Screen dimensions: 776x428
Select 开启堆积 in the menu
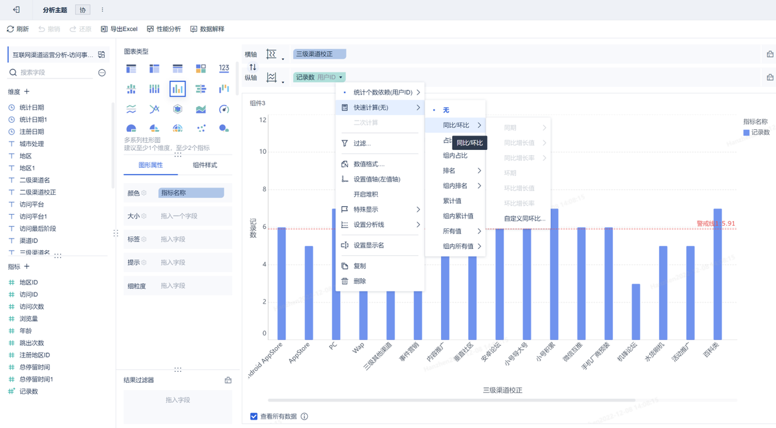pyautogui.click(x=380, y=194)
